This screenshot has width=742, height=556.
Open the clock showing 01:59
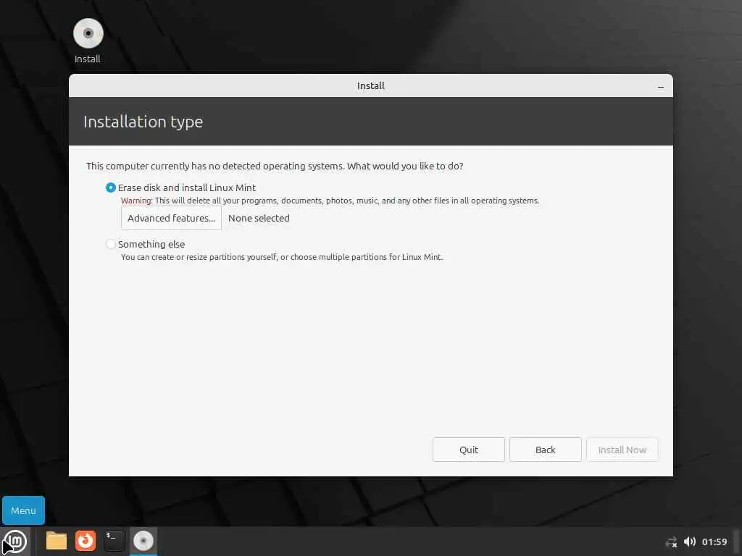tap(714, 542)
